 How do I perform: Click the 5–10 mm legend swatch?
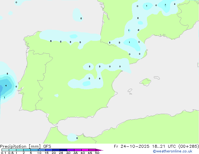pyautogui.click(x=34, y=150)
